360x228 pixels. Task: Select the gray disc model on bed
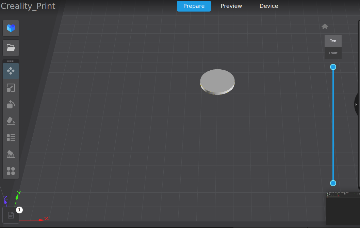217,82
